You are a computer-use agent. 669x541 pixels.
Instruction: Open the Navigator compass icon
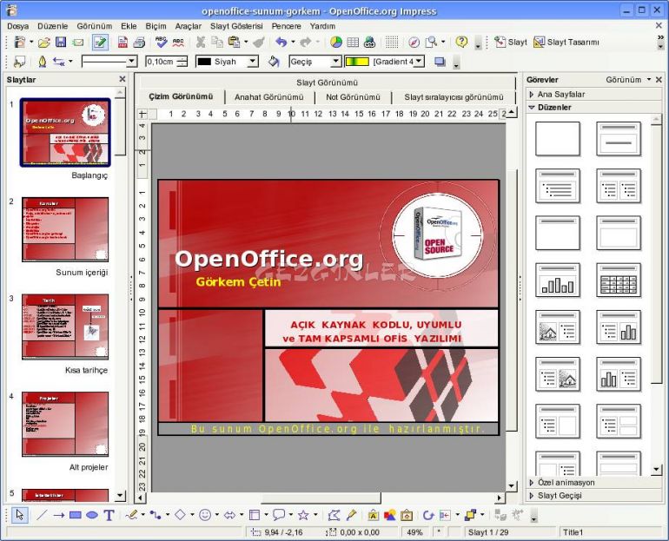[414, 43]
